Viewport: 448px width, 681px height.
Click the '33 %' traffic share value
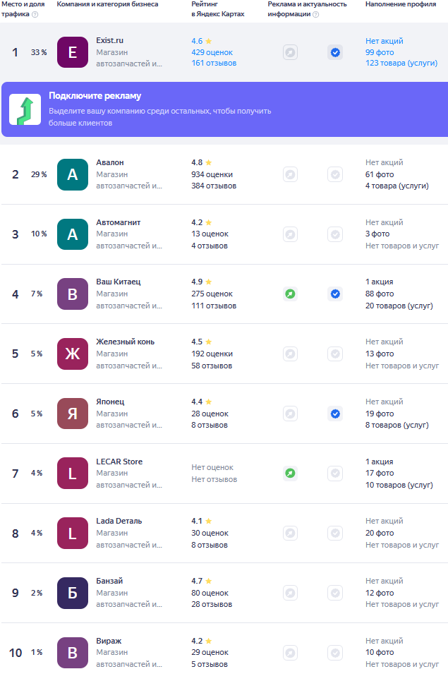(x=39, y=52)
